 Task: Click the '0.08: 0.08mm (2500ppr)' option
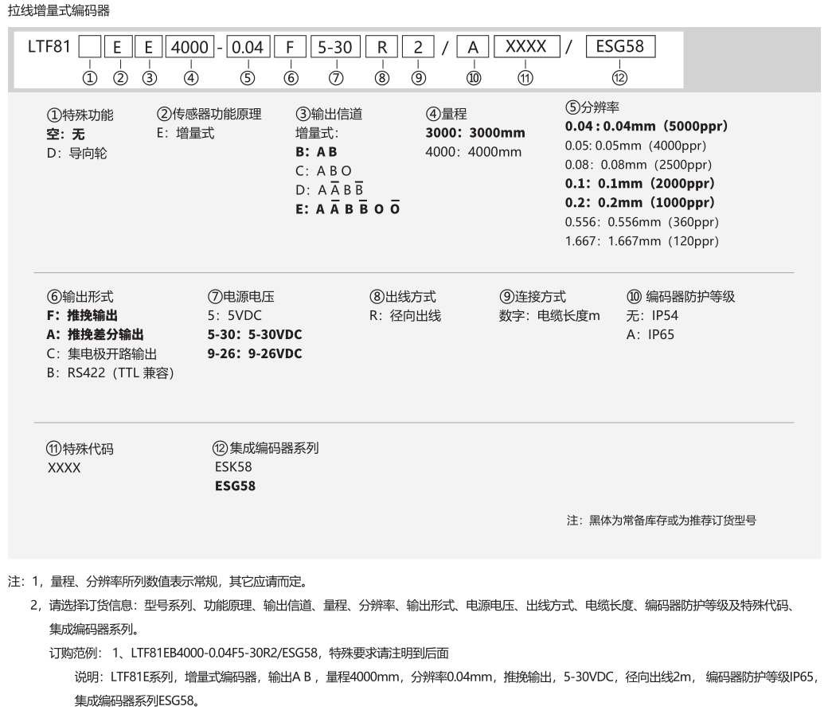(x=639, y=165)
